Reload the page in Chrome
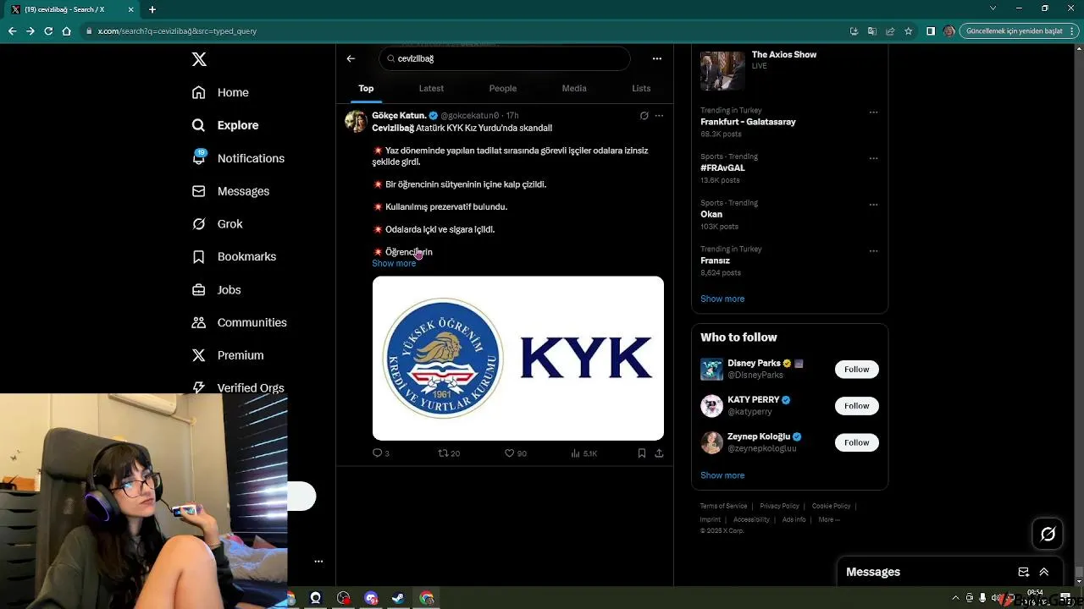This screenshot has height=609, width=1084. (48, 31)
